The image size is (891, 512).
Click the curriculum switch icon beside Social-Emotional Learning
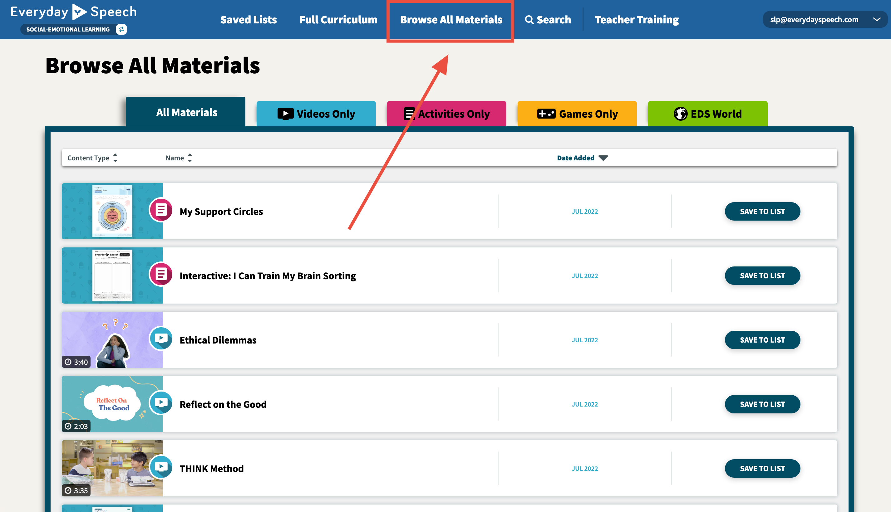point(121,29)
